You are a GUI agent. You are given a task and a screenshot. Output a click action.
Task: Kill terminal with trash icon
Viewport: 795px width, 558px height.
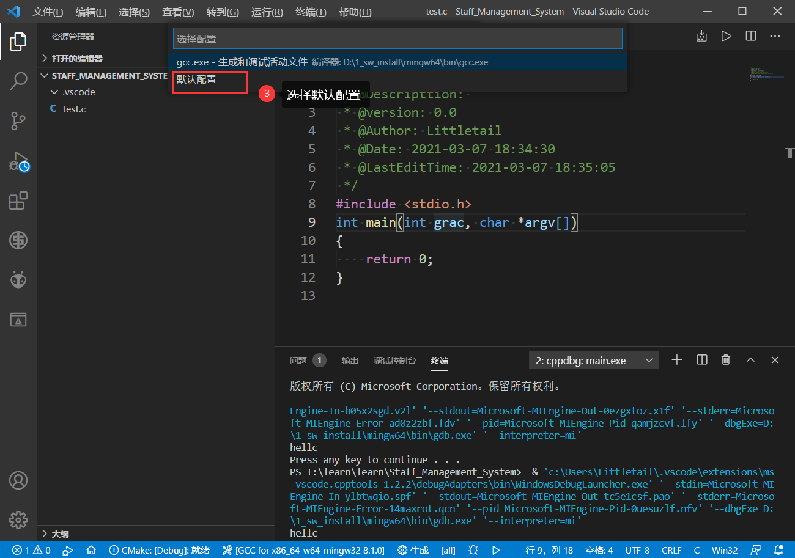tap(726, 360)
